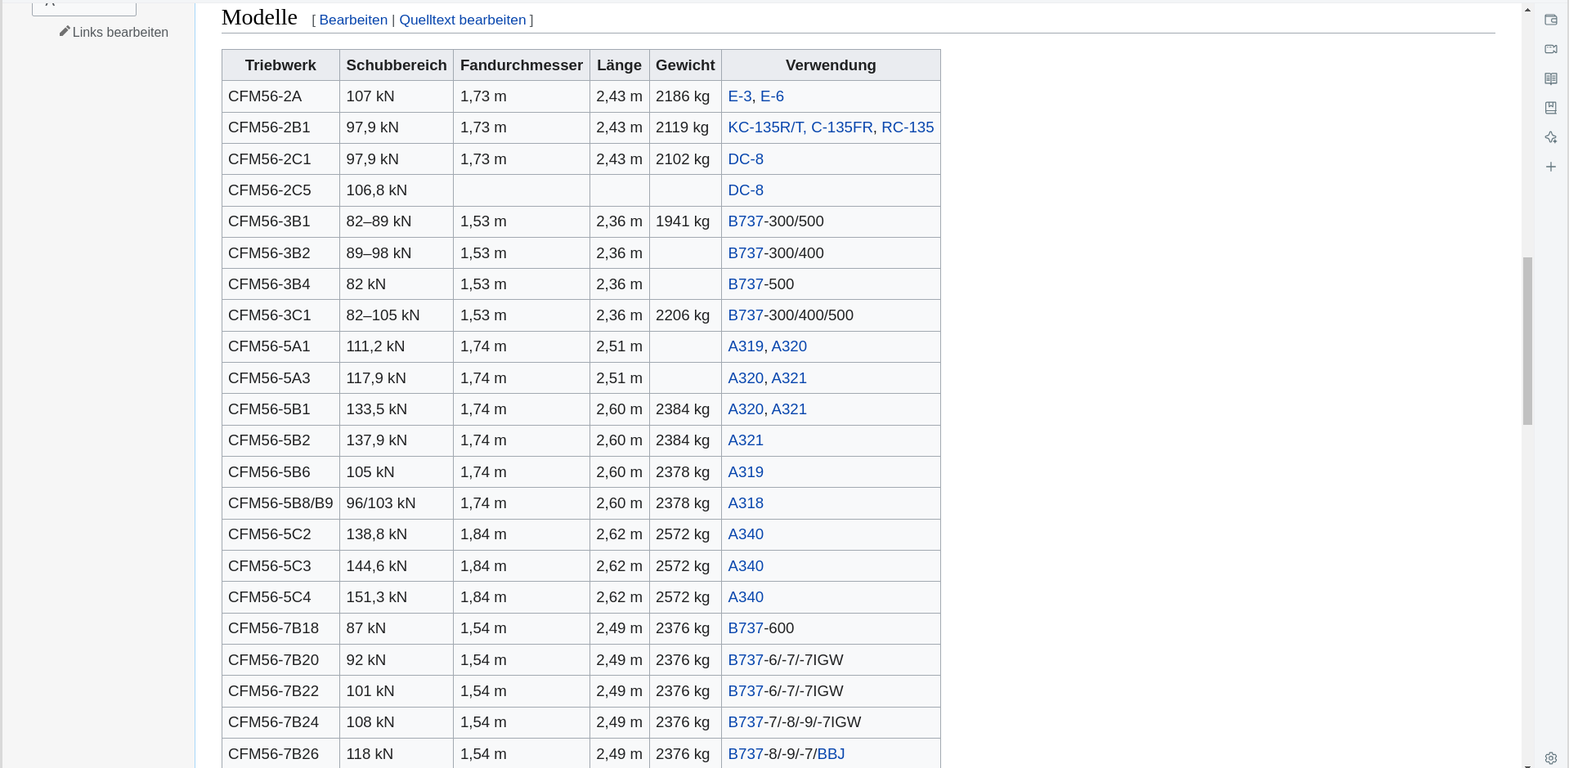Open A340 link in CFM56-5C2 row
The image size is (1569, 768).
[746, 534]
